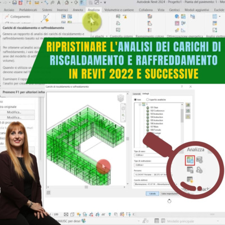This screenshot has width=225, height=225.
Task: Click the Default 3D View house icon
Action: click(x=66, y=3)
